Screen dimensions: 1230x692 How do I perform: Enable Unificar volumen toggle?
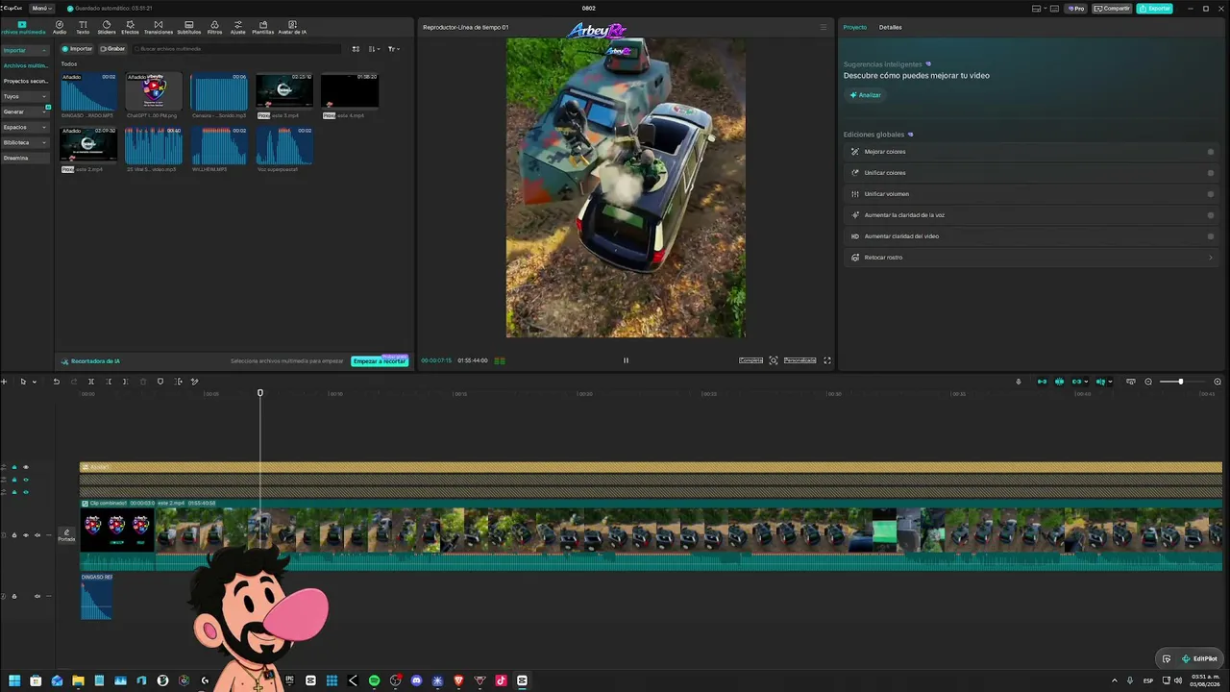tap(1210, 194)
